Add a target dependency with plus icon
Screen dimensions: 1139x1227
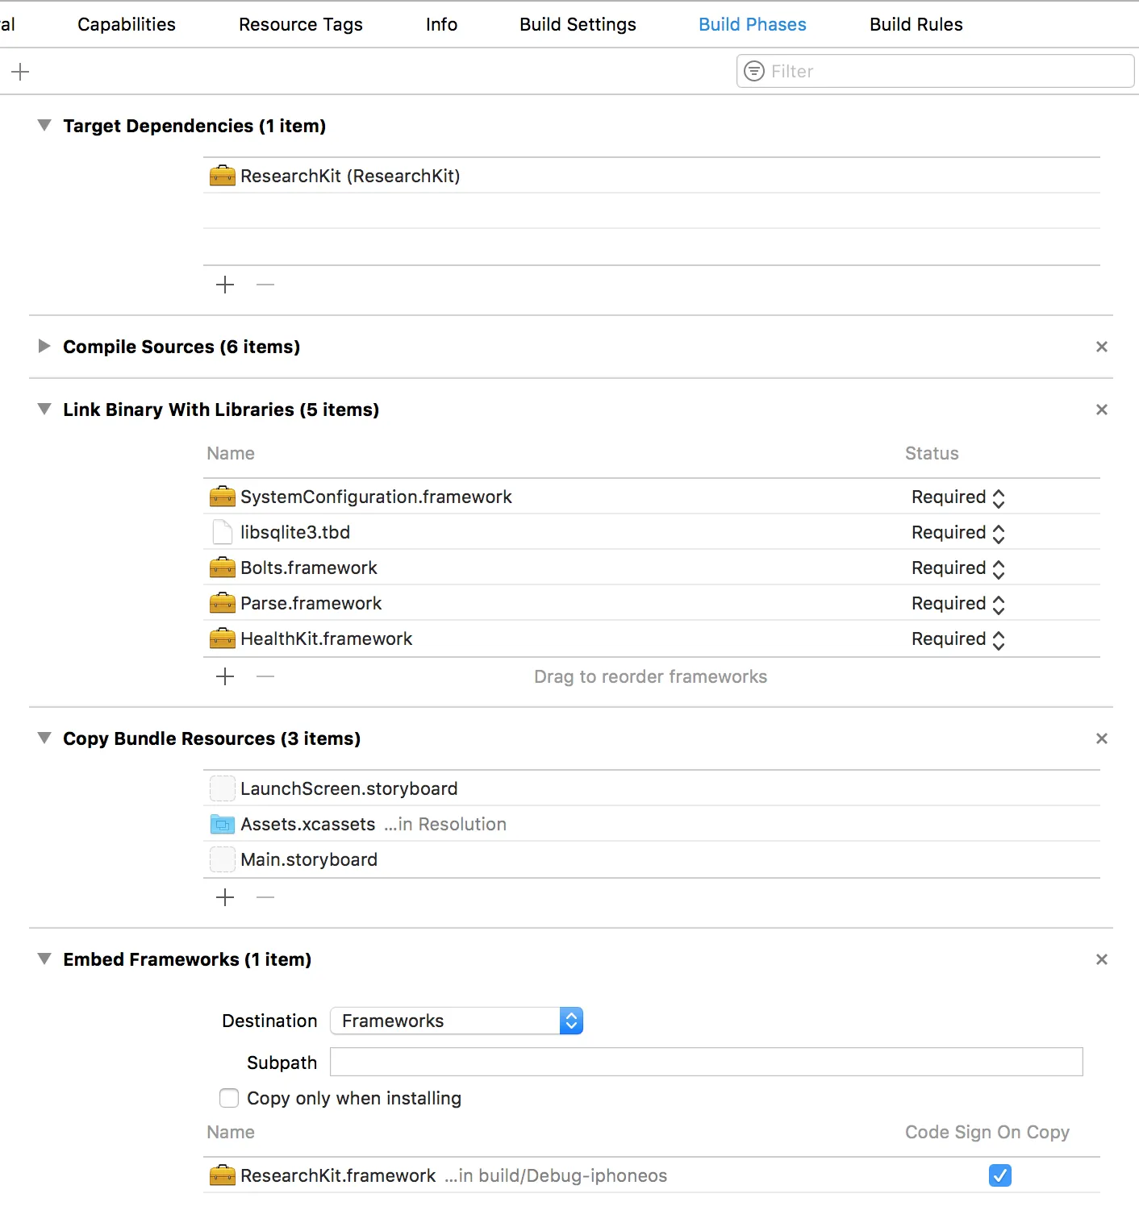tap(225, 285)
